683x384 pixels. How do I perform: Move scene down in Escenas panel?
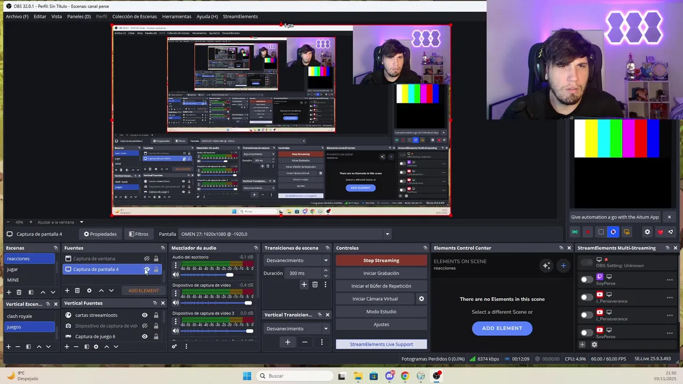click(x=53, y=292)
